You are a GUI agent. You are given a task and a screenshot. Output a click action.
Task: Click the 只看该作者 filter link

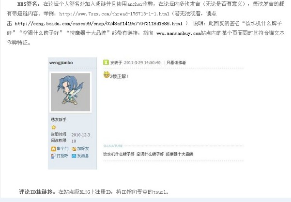pos(176,62)
